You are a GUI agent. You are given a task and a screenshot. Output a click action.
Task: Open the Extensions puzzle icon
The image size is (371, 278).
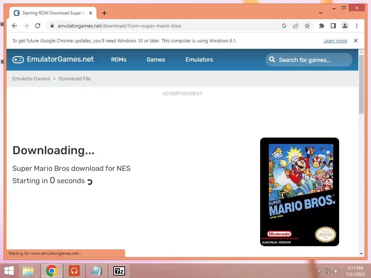(x=322, y=26)
